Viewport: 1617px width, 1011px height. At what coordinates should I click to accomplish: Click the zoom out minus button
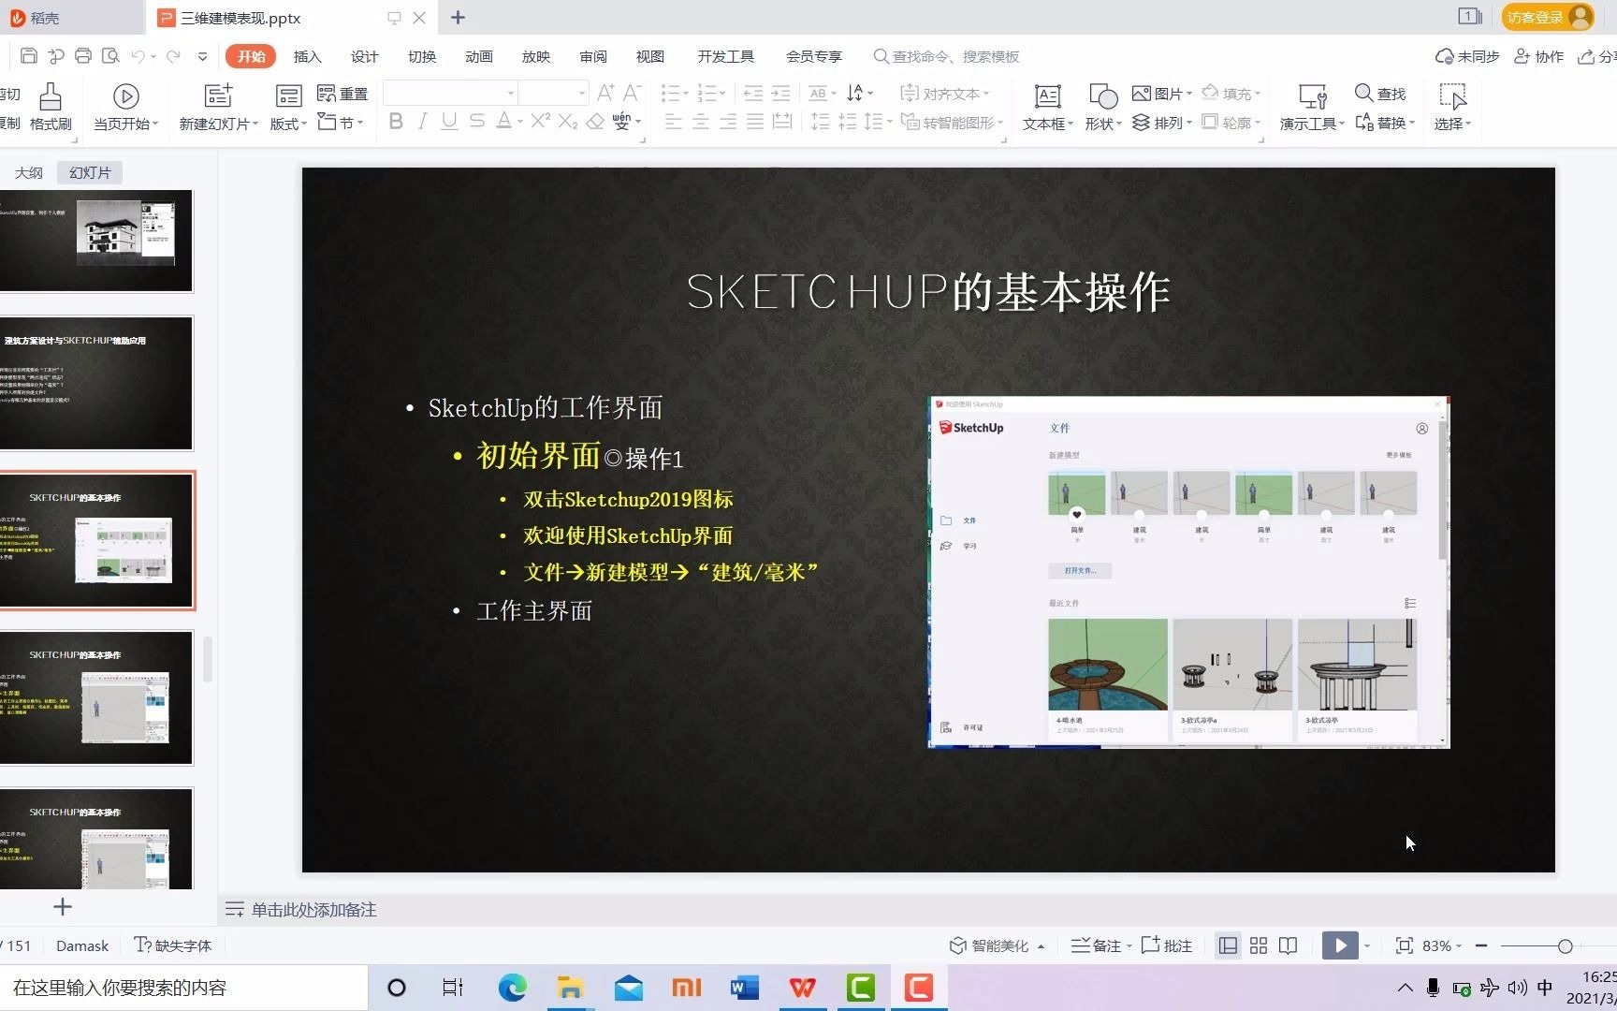1481,945
